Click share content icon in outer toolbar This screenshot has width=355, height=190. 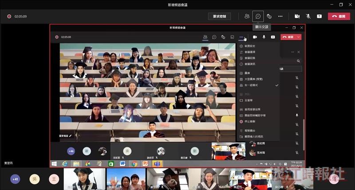pos(319,16)
